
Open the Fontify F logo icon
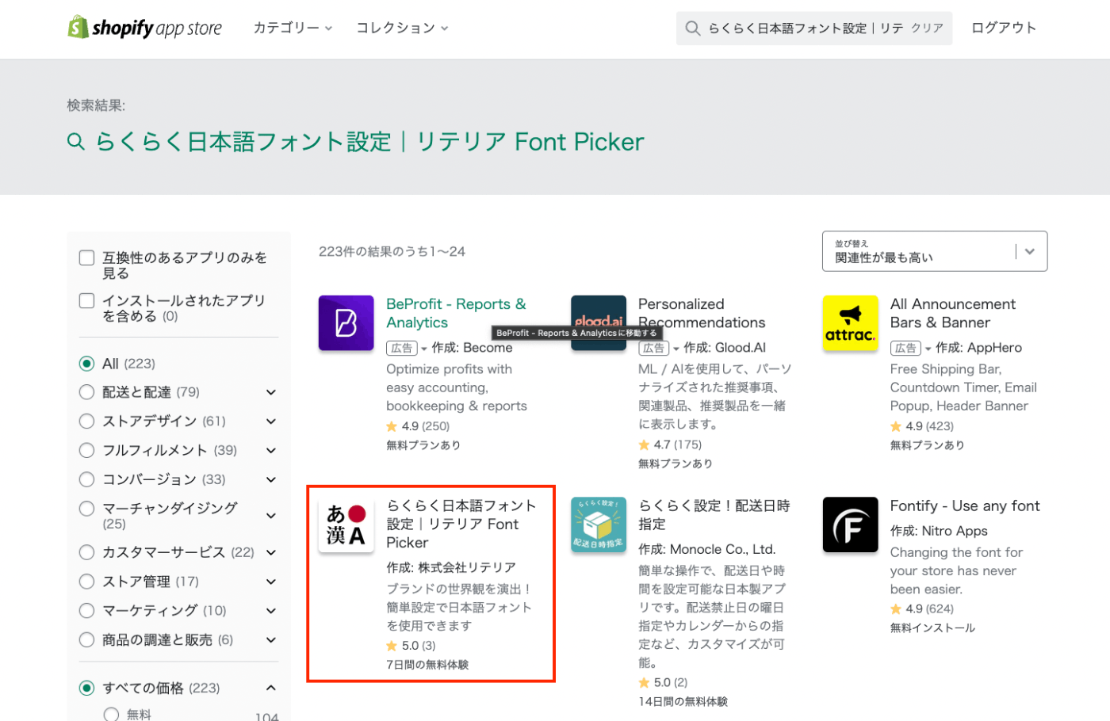(x=850, y=525)
